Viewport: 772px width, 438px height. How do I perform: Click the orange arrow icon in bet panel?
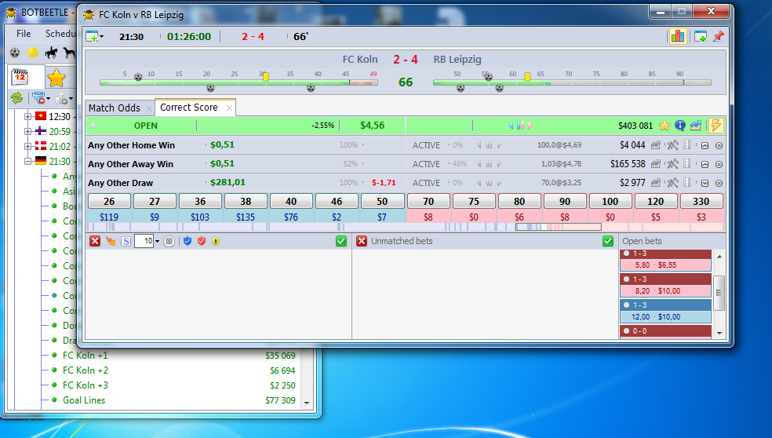coord(111,241)
